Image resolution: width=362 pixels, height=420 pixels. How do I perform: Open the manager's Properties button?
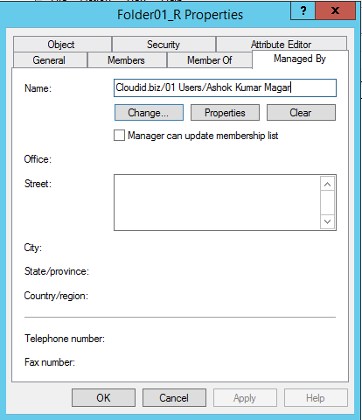pos(225,113)
